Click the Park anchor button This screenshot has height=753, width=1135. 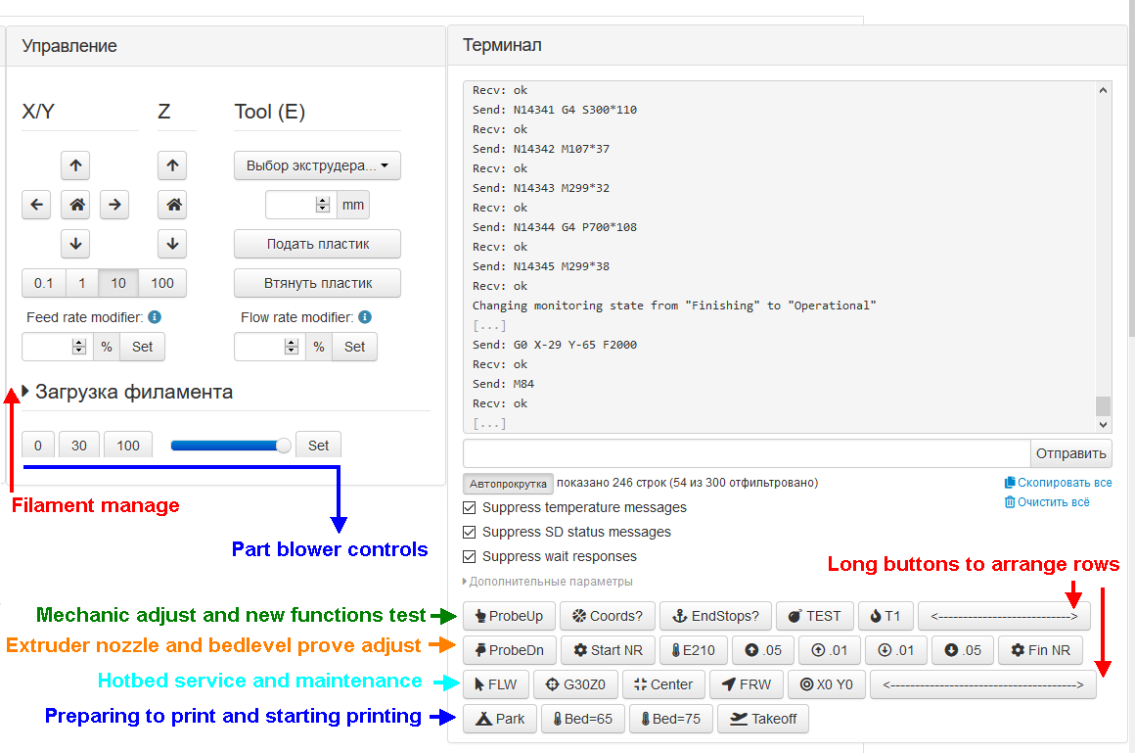pos(499,718)
